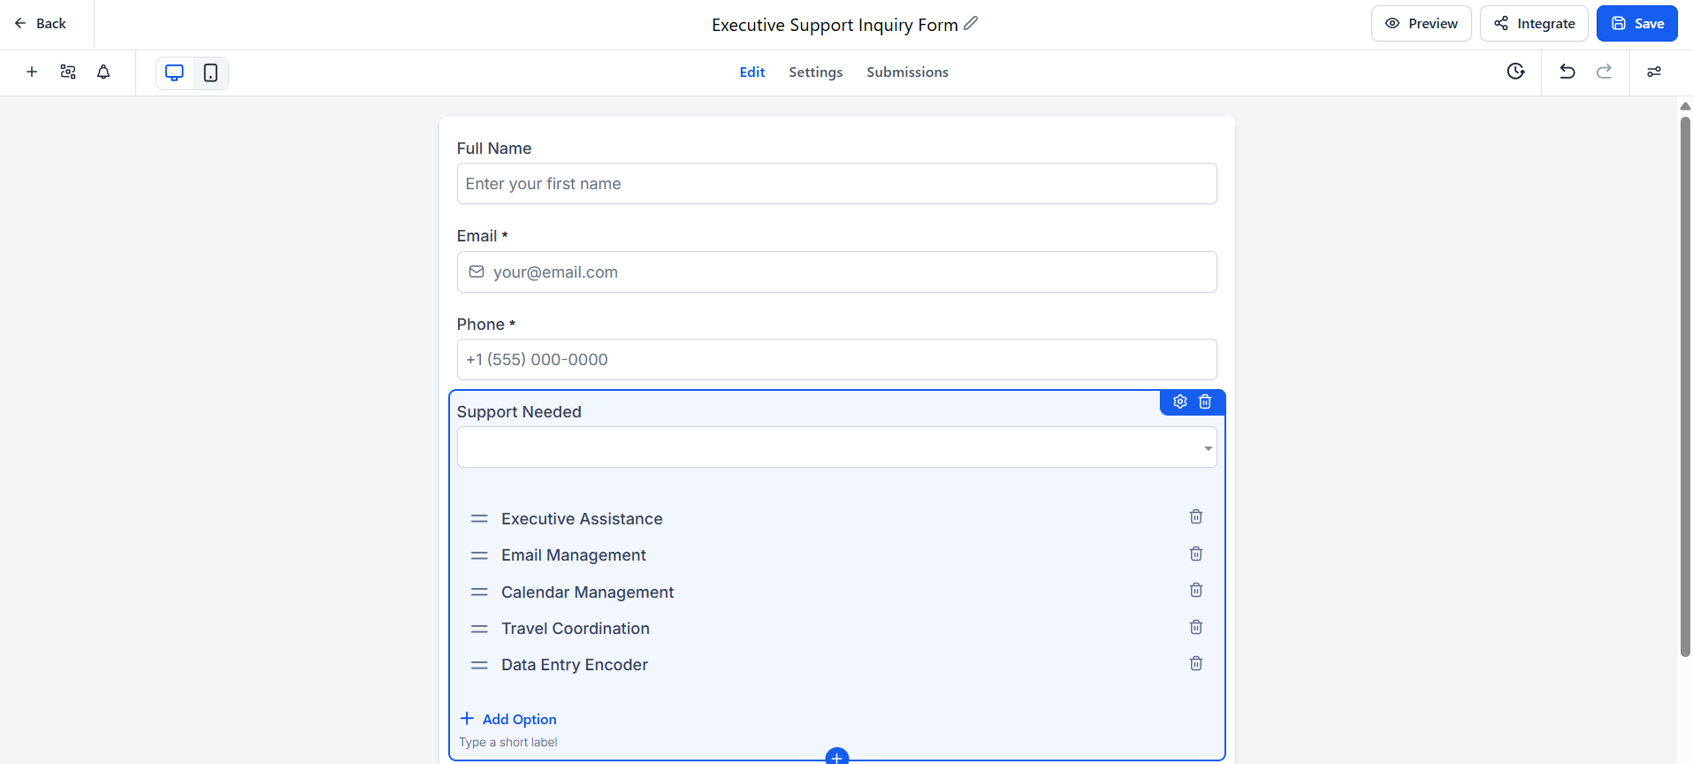This screenshot has height=764, width=1693.
Task: Click the Full Name input field
Action: [x=837, y=184]
